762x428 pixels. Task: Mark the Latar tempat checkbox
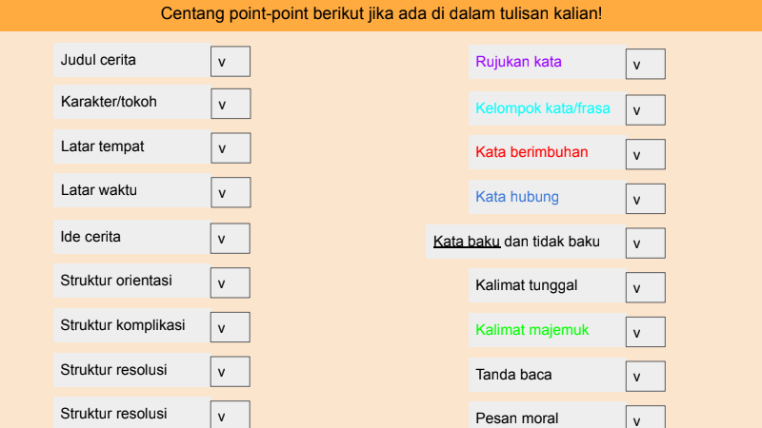(231, 148)
